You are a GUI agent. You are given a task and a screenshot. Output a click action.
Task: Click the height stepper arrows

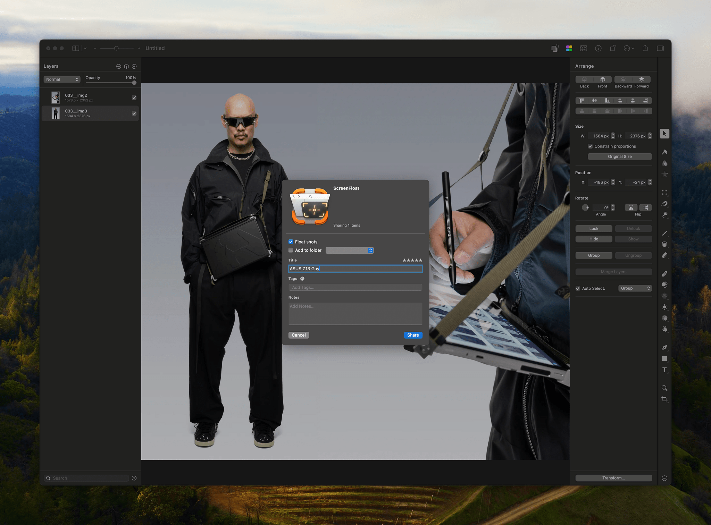(x=650, y=136)
